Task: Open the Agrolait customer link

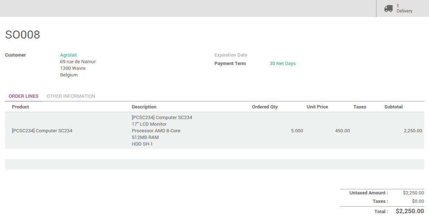Action: [68, 55]
